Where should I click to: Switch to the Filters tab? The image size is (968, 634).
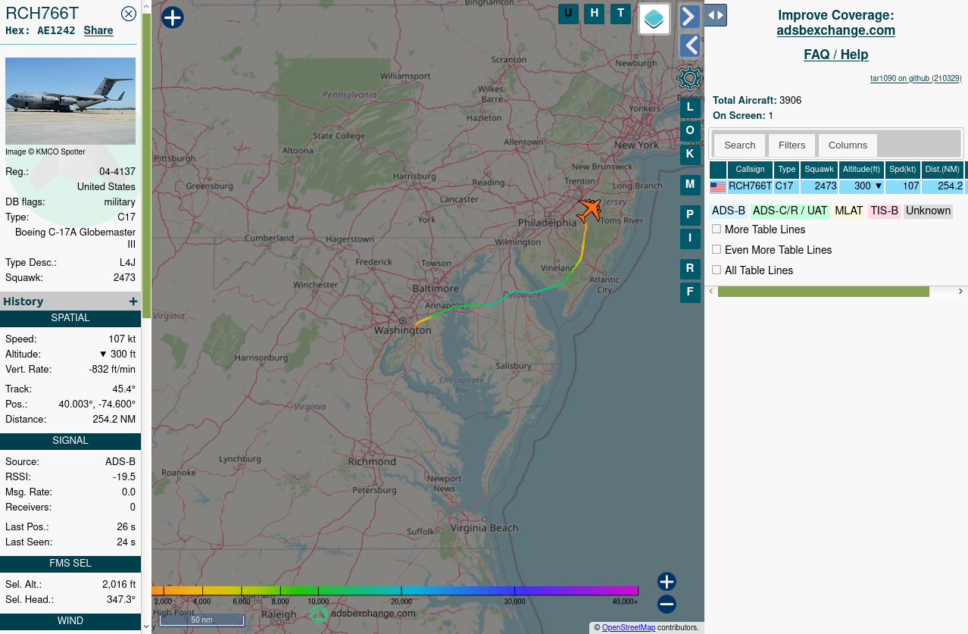click(792, 145)
